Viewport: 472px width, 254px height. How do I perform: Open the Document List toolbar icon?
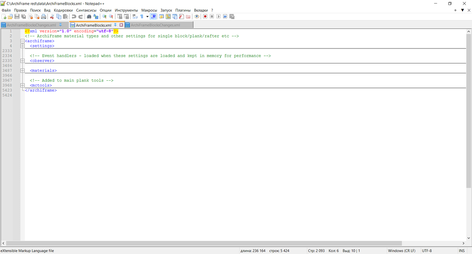point(175,17)
